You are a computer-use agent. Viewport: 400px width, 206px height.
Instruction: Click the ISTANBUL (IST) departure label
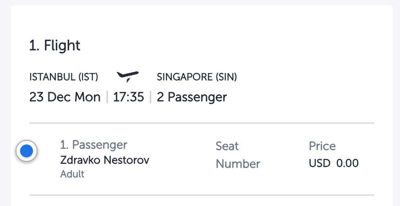64,77
